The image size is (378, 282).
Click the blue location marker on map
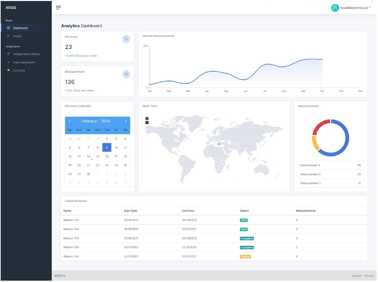point(219,144)
